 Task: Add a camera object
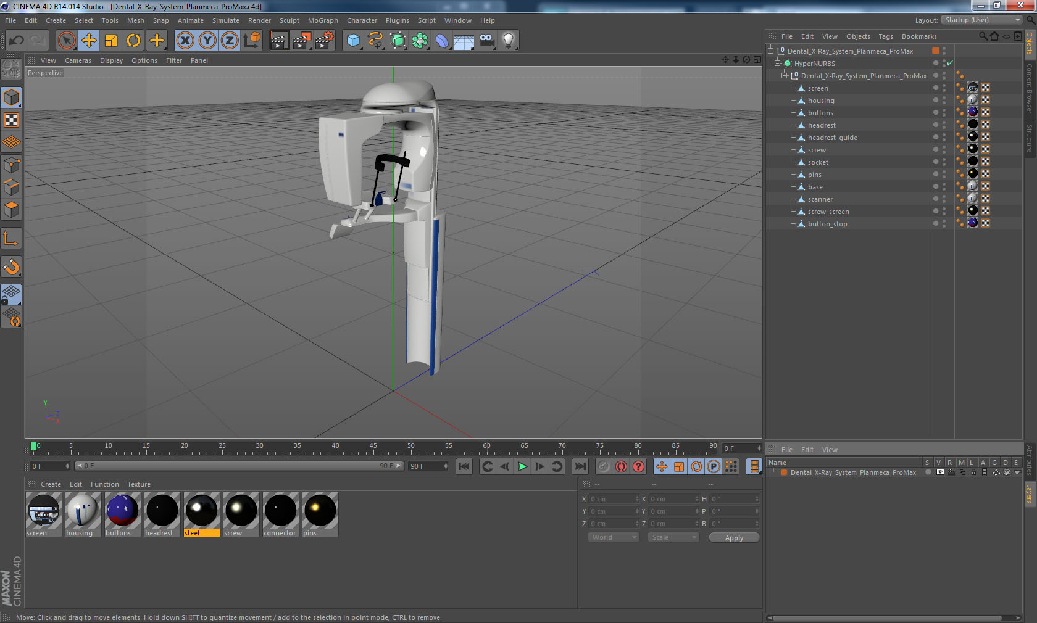(486, 41)
